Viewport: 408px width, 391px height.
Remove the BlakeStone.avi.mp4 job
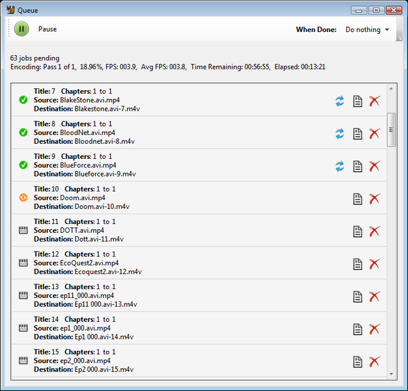coord(375,101)
